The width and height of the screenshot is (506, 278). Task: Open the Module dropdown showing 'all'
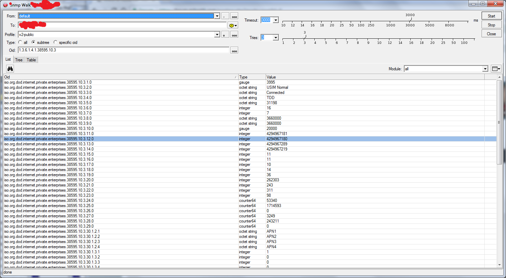pyautogui.click(x=485, y=69)
